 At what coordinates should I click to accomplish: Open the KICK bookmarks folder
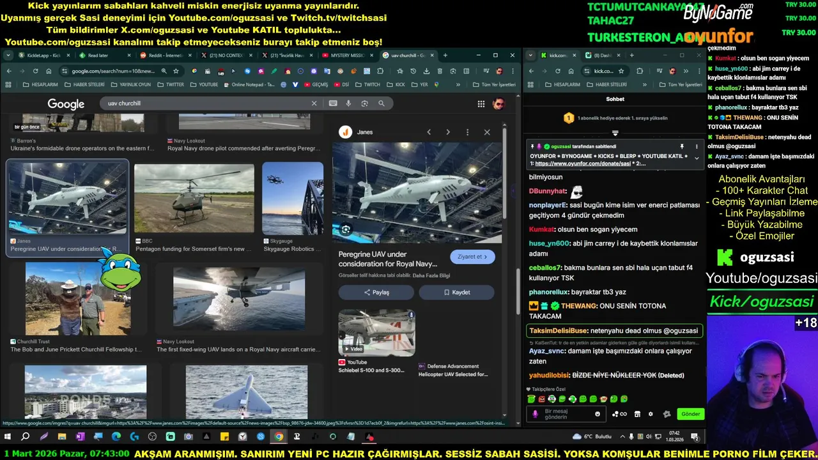point(396,84)
